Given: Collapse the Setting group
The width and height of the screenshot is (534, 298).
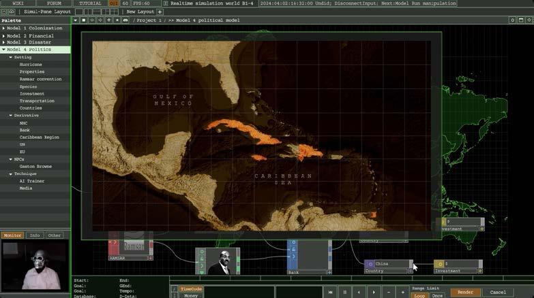Looking at the screenshot, I should pyautogui.click(x=10, y=57).
